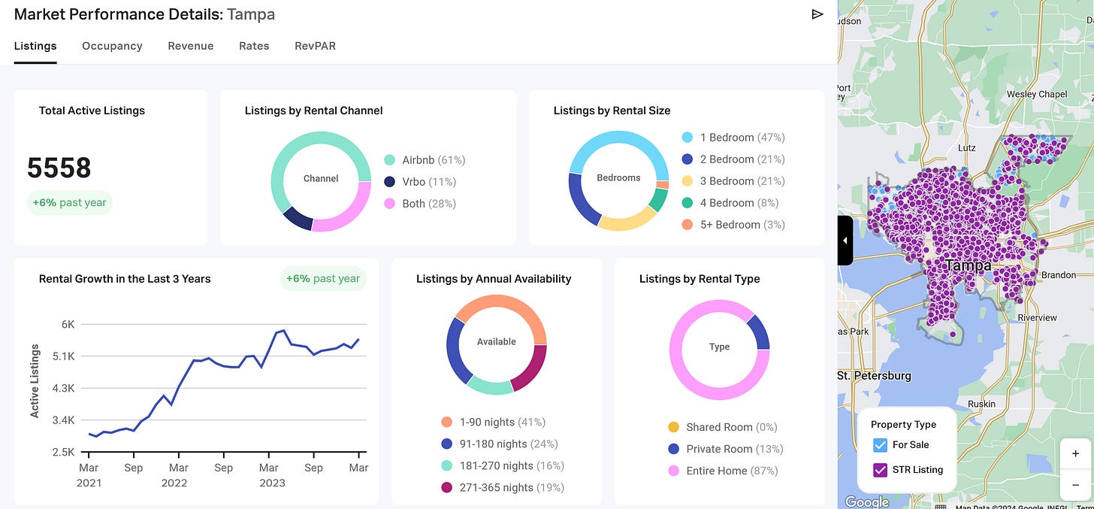Click the Private Room legend dot
Screen dimensions: 1094x509
click(673, 449)
